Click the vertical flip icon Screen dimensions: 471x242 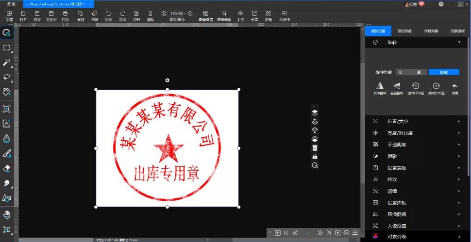click(397, 86)
